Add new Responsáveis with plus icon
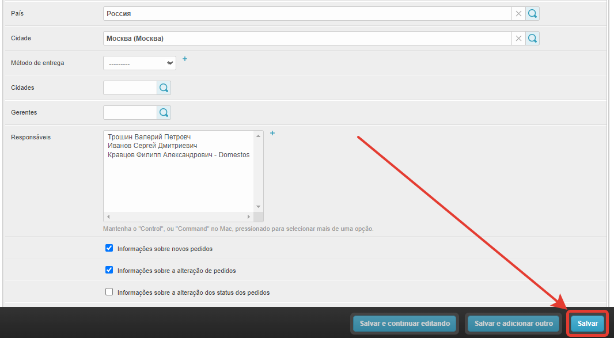The width and height of the screenshot is (614, 338). click(x=272, y=133)
